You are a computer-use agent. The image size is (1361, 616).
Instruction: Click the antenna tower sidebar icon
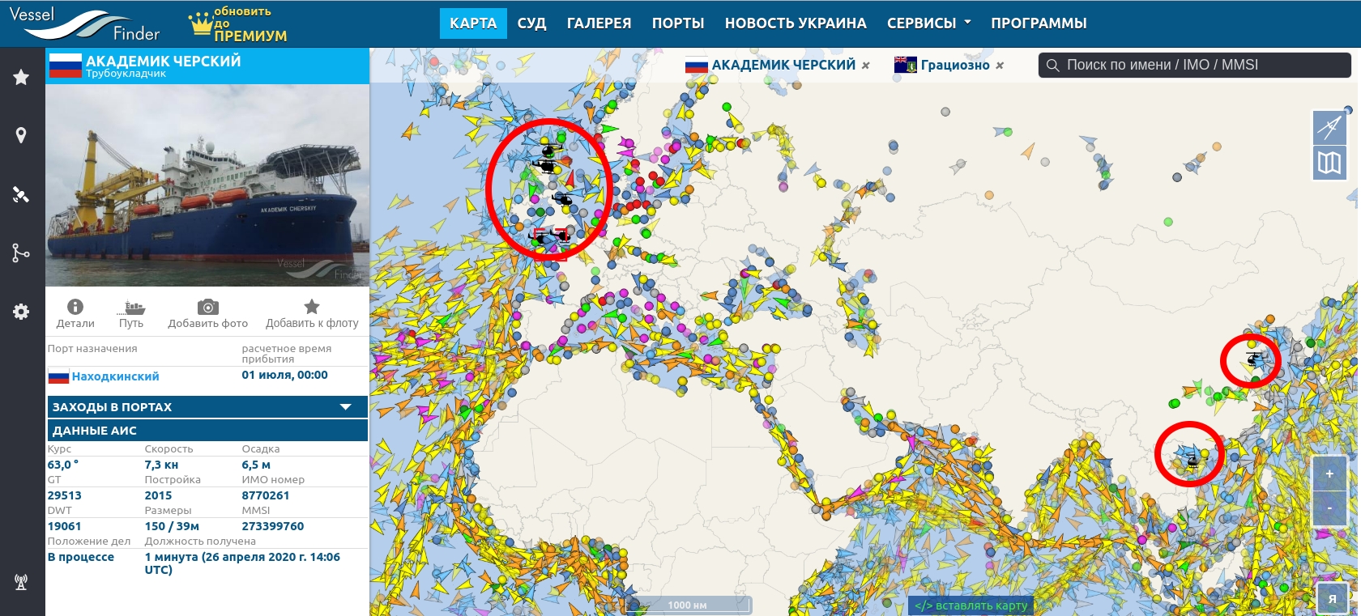(x=21, y=581)
